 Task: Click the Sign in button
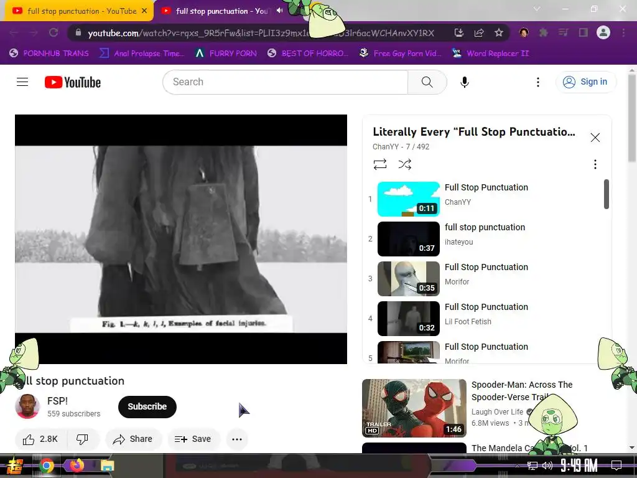(585, 82)
